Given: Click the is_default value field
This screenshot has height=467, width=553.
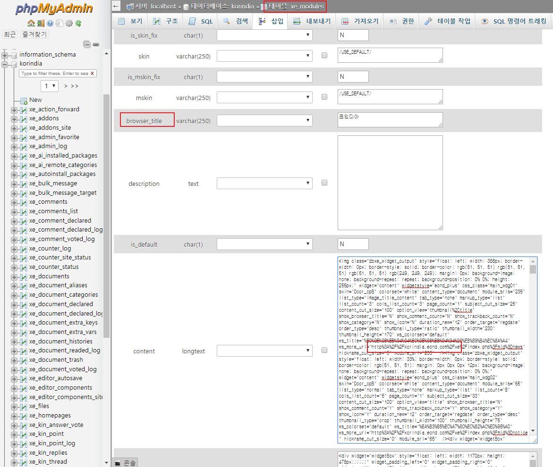Looking at the screenshot, I should click(353, 244).
